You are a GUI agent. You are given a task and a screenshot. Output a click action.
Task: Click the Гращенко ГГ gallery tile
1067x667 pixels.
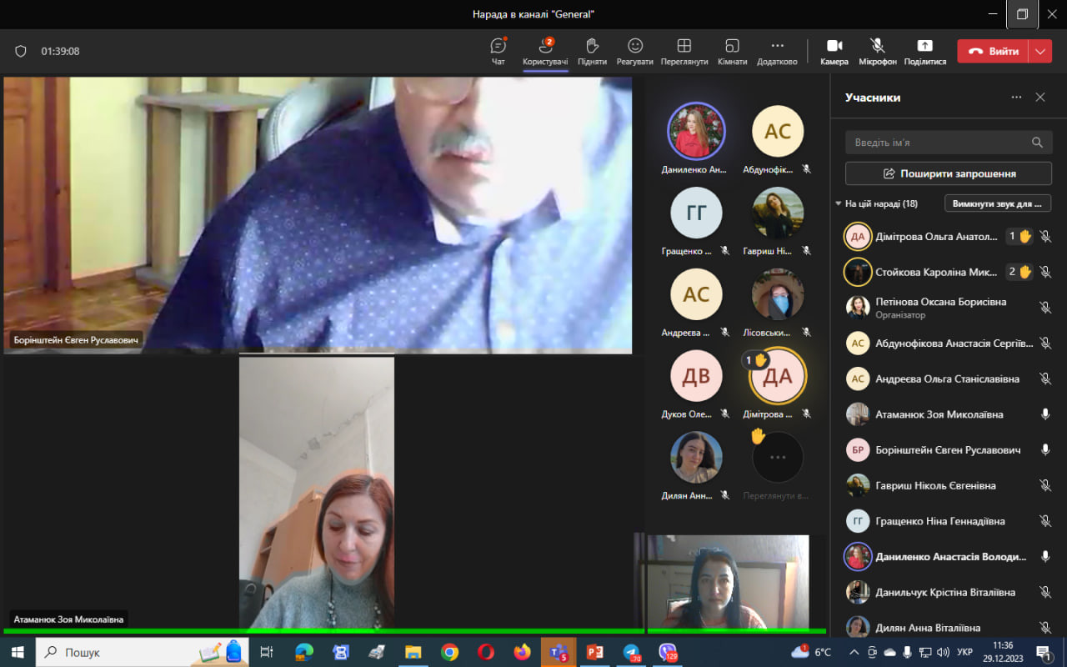point(696,220)
